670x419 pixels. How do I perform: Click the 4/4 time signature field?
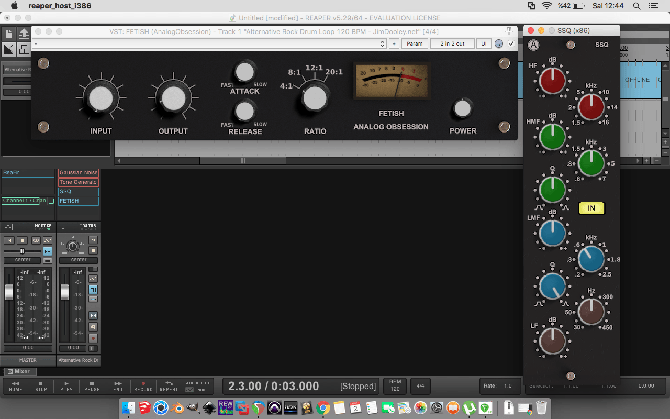tap(420, 386)
